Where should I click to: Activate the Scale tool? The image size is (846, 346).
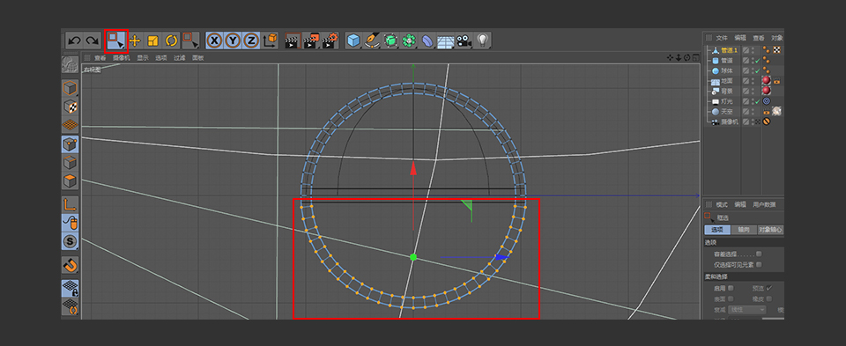pos(153,40)
